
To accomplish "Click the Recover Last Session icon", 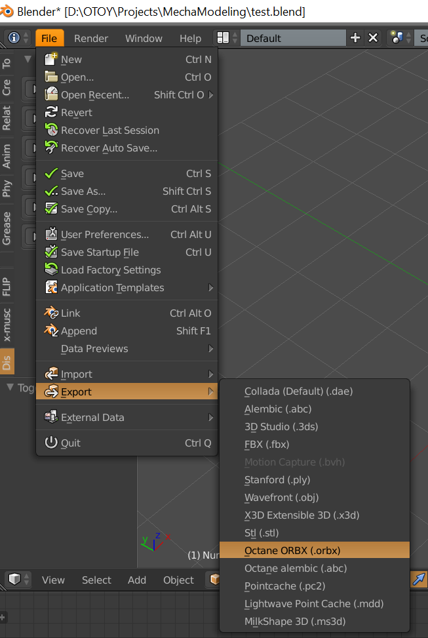I will (51, 130).
